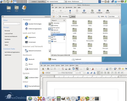
Task: Toggle Centered alignment in Writer
Action: point(102,73)
